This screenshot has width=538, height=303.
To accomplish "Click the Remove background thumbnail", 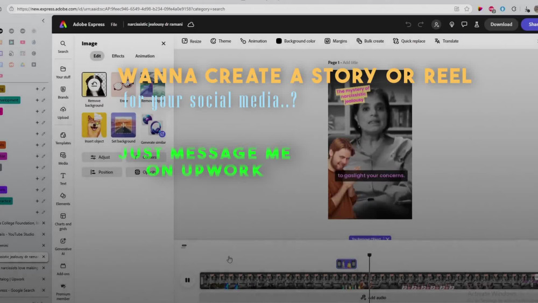I will pos(94,84).
